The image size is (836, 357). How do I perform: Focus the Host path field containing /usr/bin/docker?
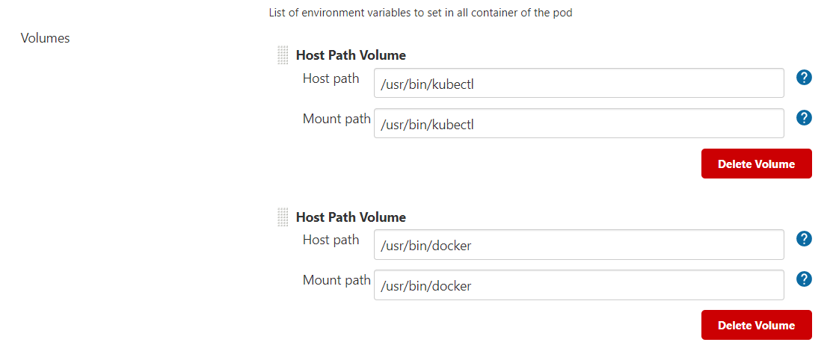point(579,244)
